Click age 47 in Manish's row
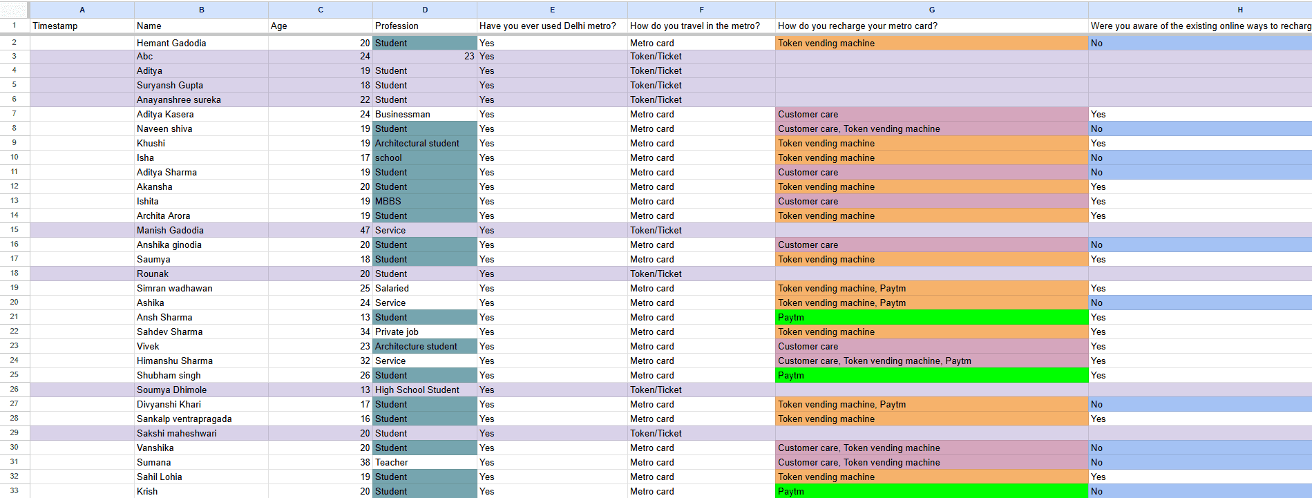Screen dimensions: 1312x498 (x=321, y=230)
